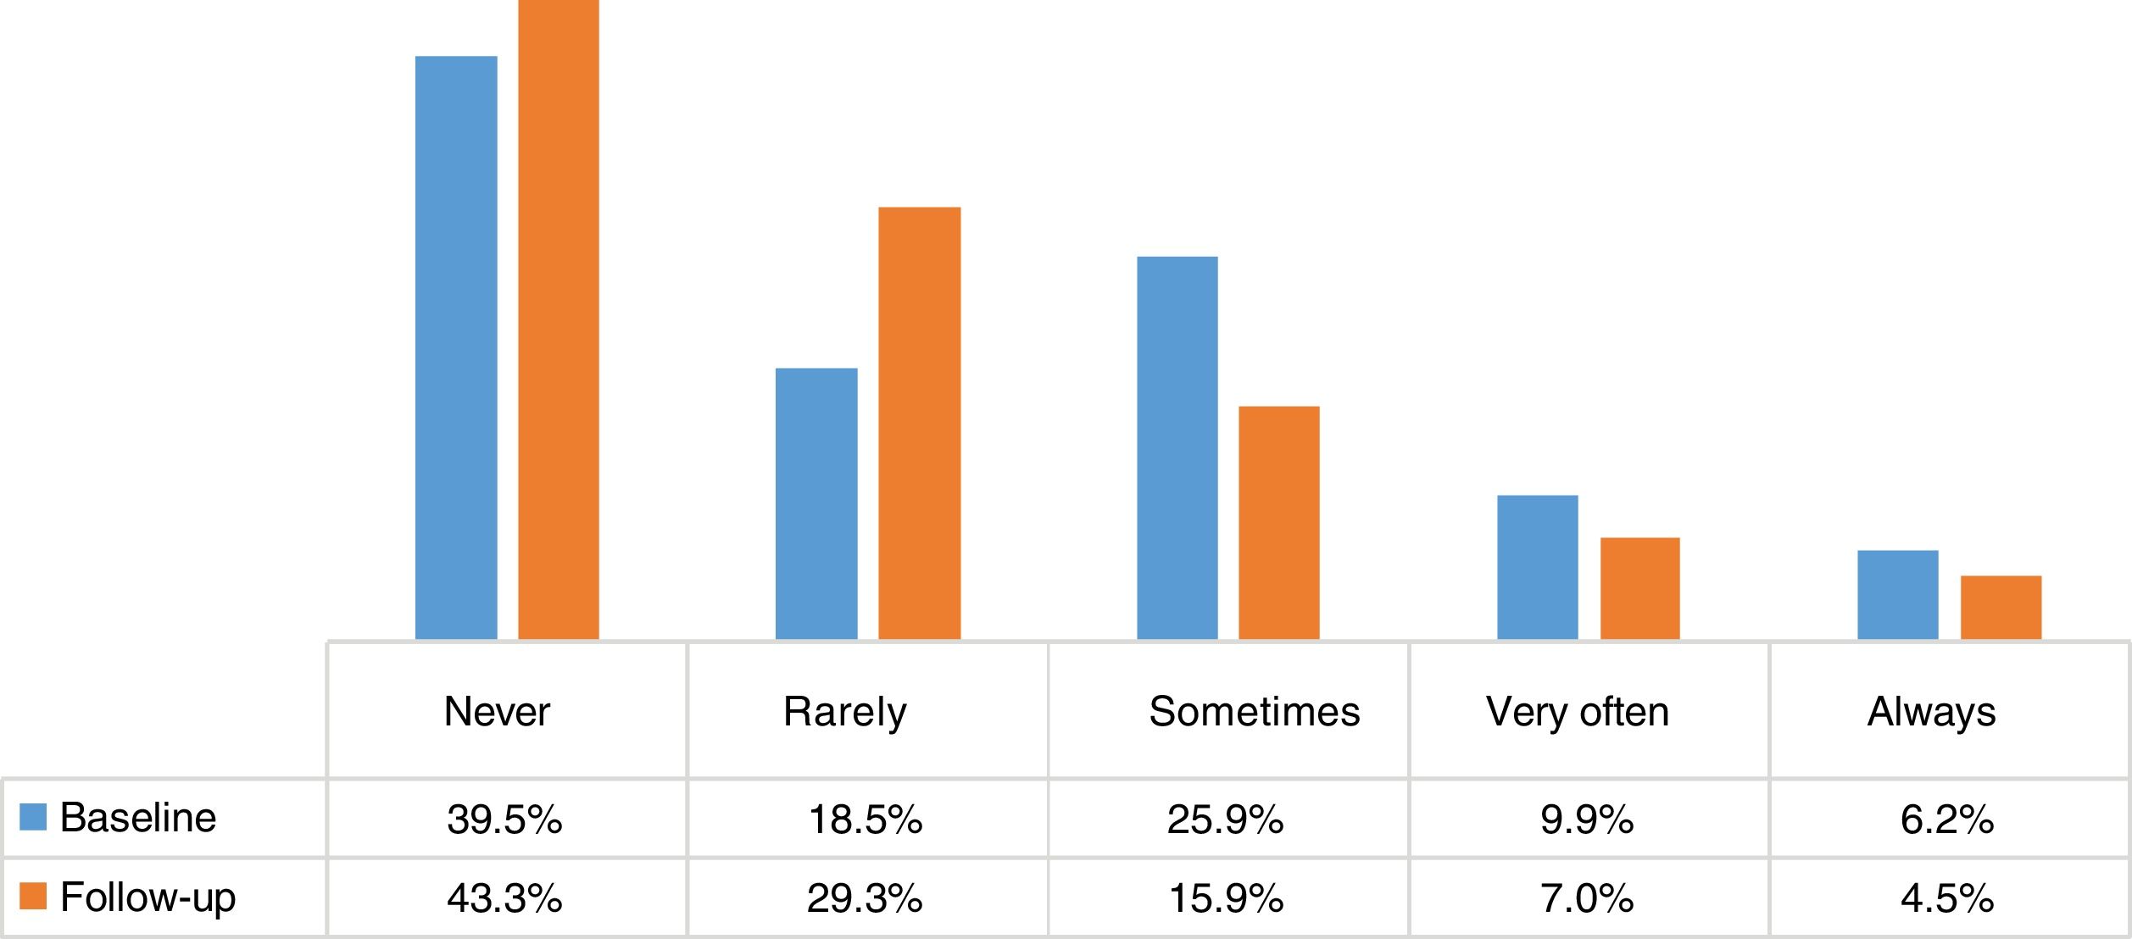The height and width of the screenshot is (939, 2132).
Task: Click the blue Baseline legend swatch
Action: click(x=33, y=817)
